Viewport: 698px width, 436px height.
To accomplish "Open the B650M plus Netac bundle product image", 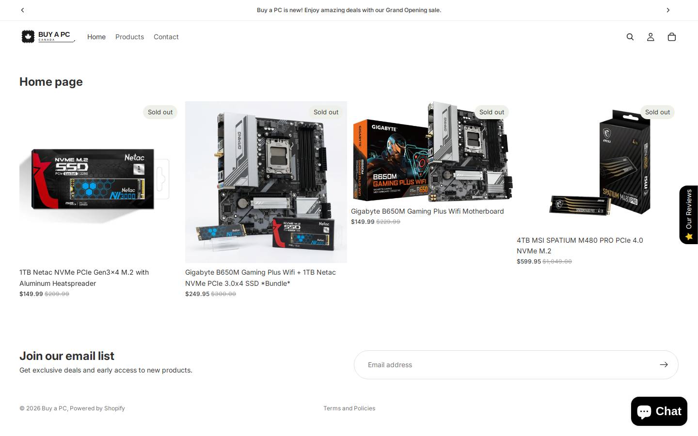I will [x=266, y=182].
